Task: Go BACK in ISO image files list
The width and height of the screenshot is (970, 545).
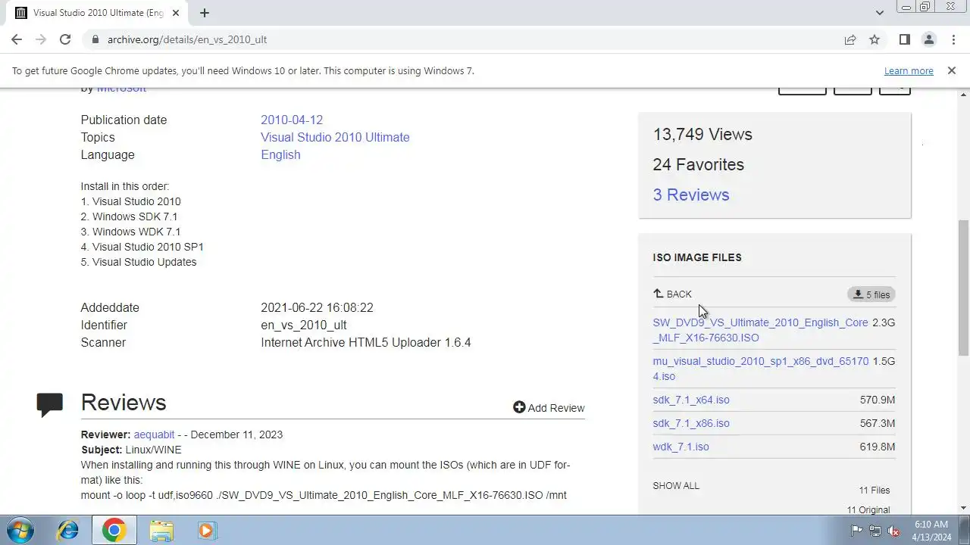Action: coord(672,294)
